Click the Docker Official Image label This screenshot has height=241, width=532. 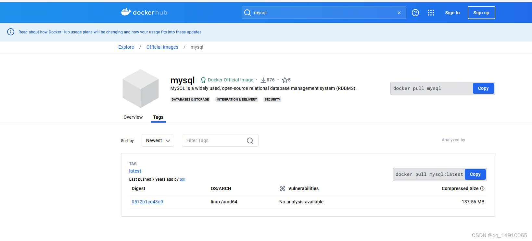231,80
